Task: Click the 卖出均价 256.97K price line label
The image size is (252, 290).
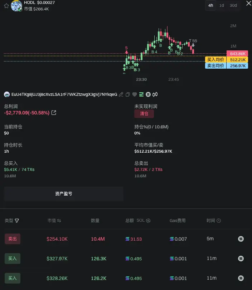Action: coord(227,66)
